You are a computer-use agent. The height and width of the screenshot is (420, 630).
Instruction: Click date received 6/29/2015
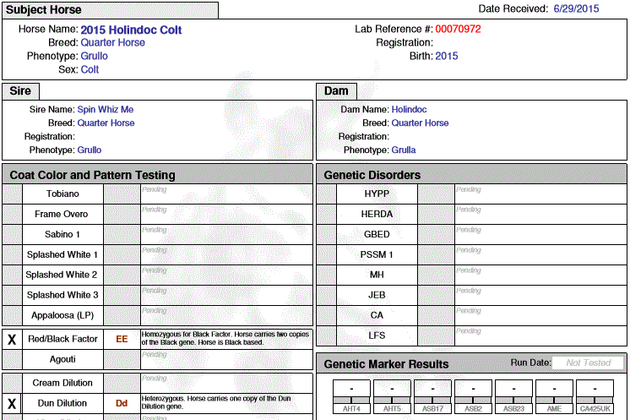pos(576,8)
